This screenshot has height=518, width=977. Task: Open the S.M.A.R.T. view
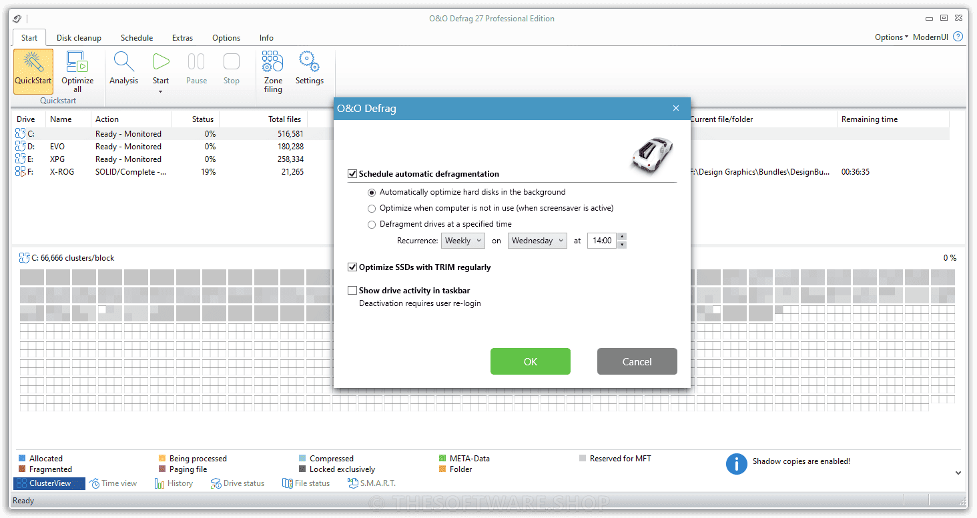372,483
